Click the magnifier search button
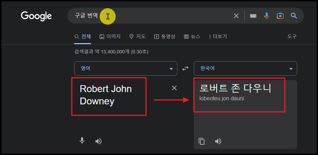Image resolution: width=318 pixels, height=155 pixels. click(x=294, y=16)
